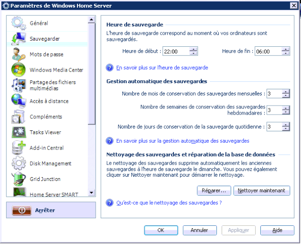
Task: Open the Général settings gear icon
Action: click(x=19, y=23)
